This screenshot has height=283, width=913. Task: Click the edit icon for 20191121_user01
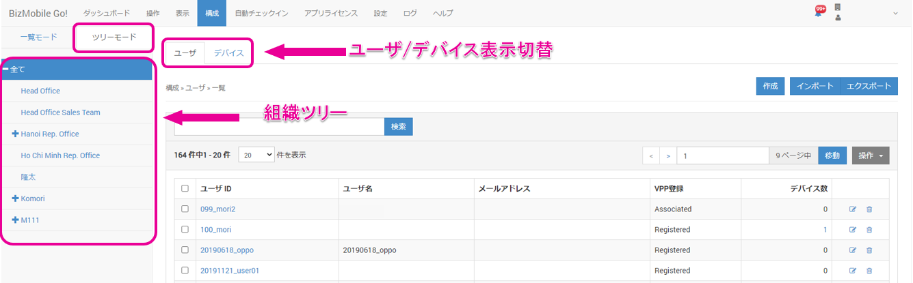coord(852,271)
